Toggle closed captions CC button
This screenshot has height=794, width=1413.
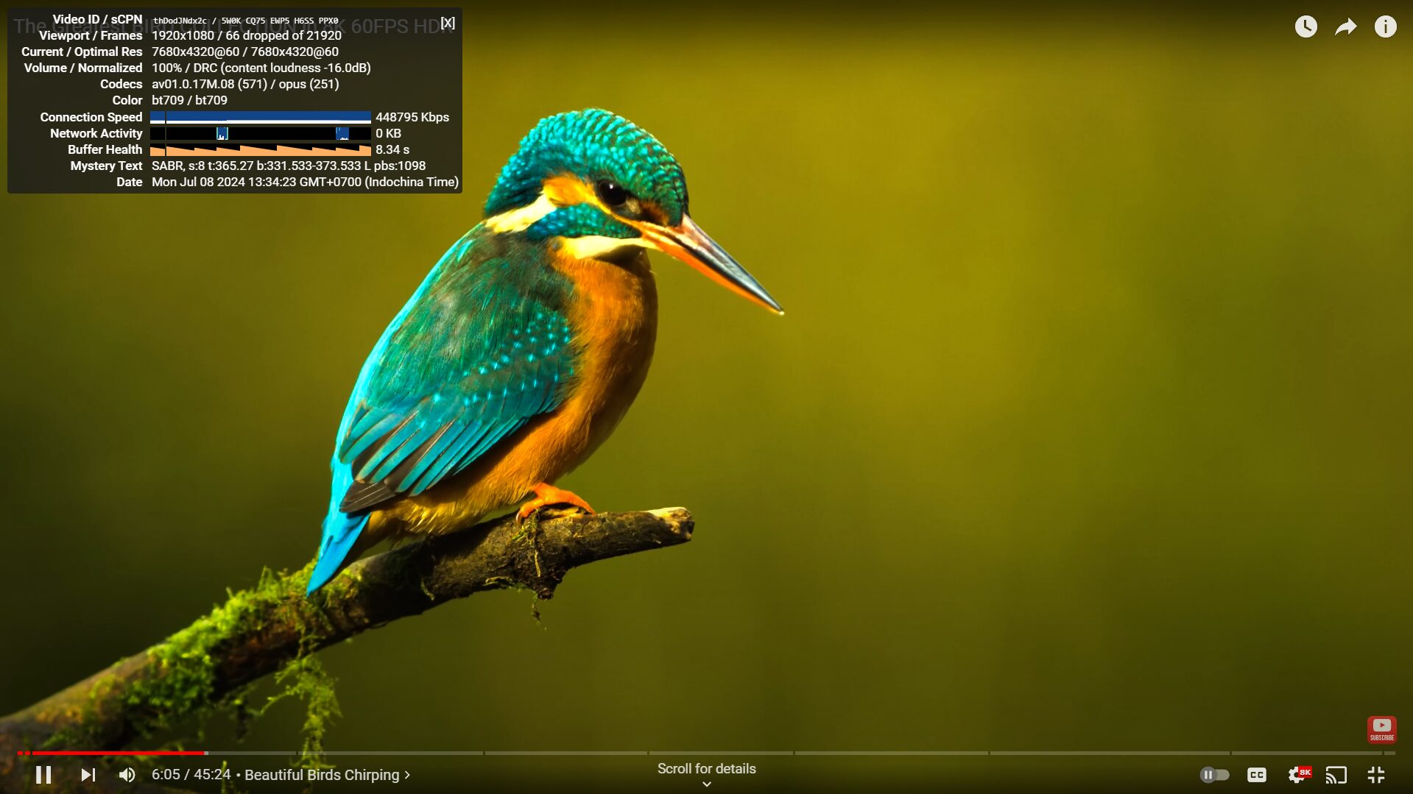click(1257, 775)
